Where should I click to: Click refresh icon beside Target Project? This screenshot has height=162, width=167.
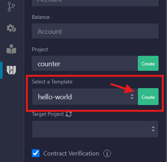pos(69,114)
